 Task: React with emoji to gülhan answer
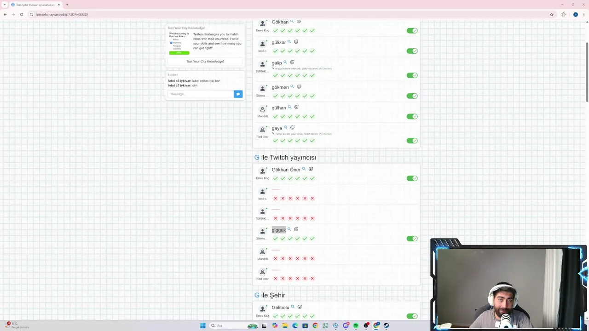pos(296,107)
